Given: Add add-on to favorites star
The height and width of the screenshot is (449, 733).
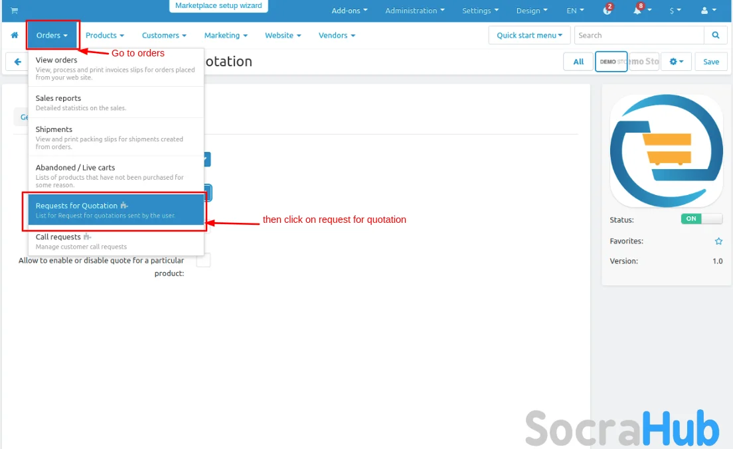Looking at the screenshot, I should (718, 241).
